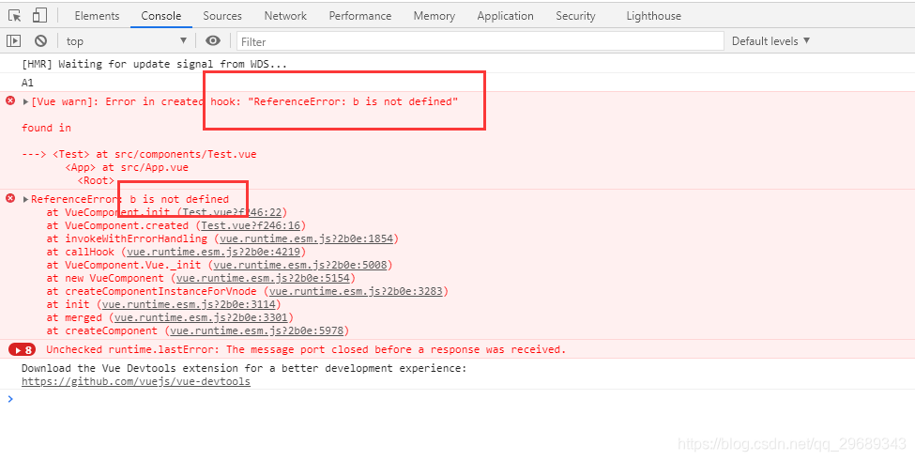Open the Lighthouse tab
Screen dimensions: 915x461
coord(655,16)
